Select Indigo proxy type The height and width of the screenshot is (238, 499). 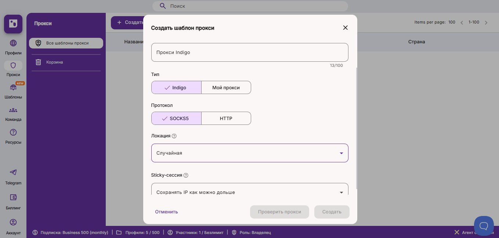[176, 87]
